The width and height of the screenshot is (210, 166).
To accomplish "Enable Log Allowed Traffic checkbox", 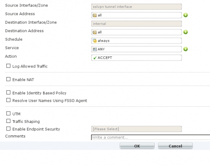I will tap(8, 66).
